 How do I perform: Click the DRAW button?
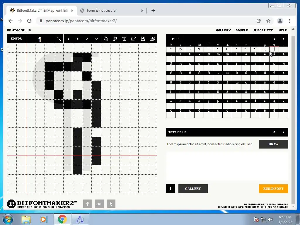pos(273,144)
